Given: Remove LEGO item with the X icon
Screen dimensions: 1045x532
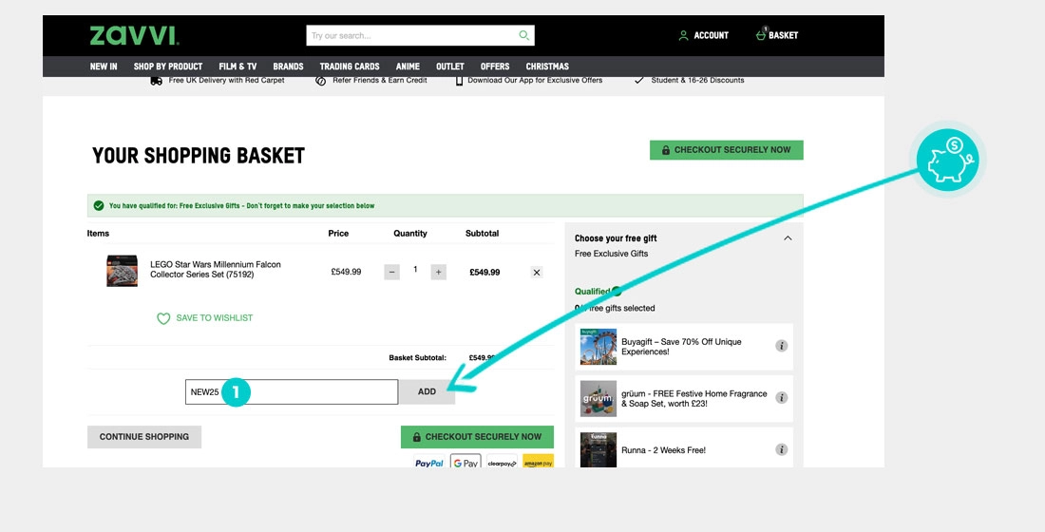Looking at the screenshot, I should (537, 273).
